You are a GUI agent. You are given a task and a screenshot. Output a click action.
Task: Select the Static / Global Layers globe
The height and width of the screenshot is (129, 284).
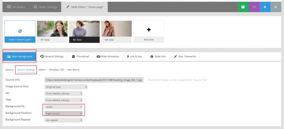[x=20, y=31]
